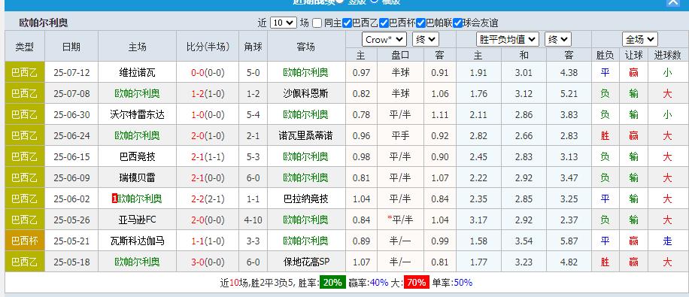Uncheck the 巴帕联 filter checkbox
The width and height of the screenshot is (689, 297).
[420, 23]
